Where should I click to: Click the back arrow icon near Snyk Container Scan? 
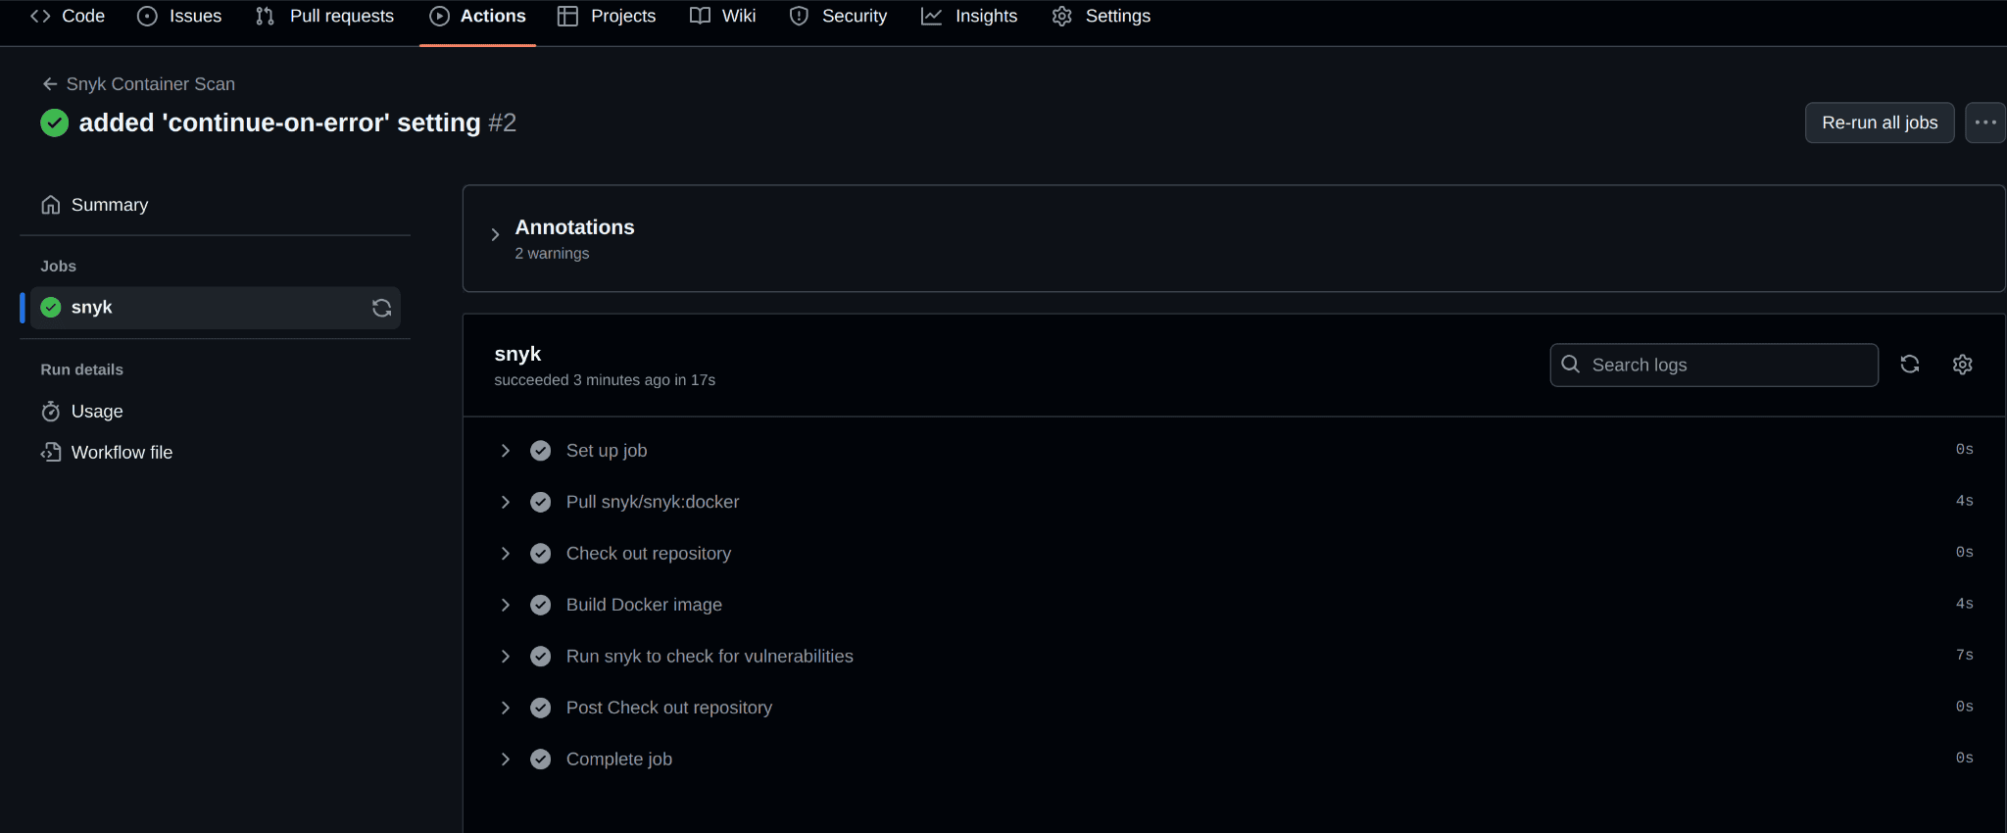pyautogui.click(x=50, y=84)
